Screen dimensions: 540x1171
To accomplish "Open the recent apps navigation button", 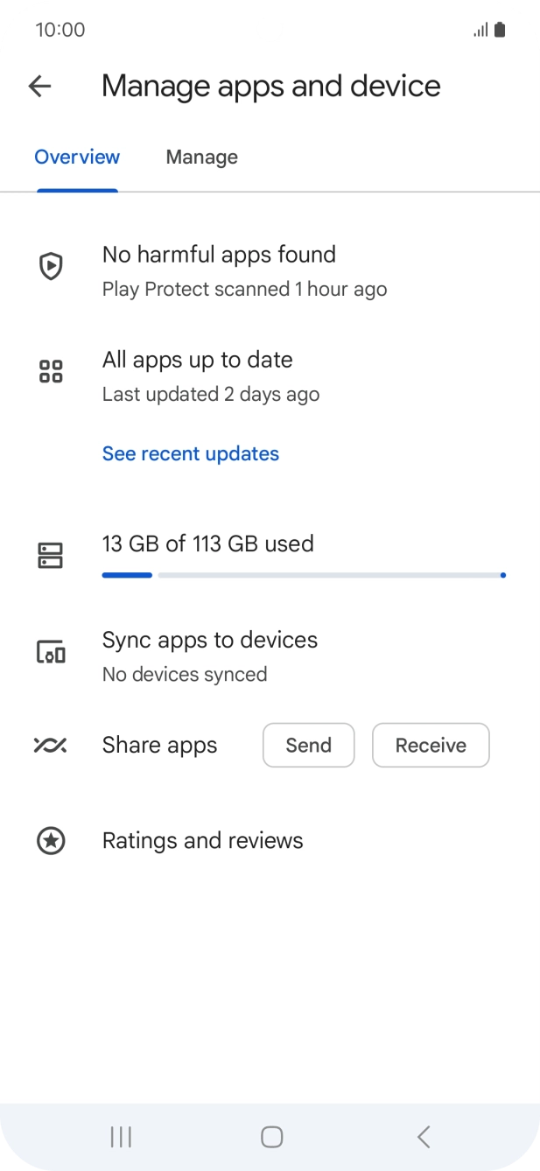I will coord(121,1137).
